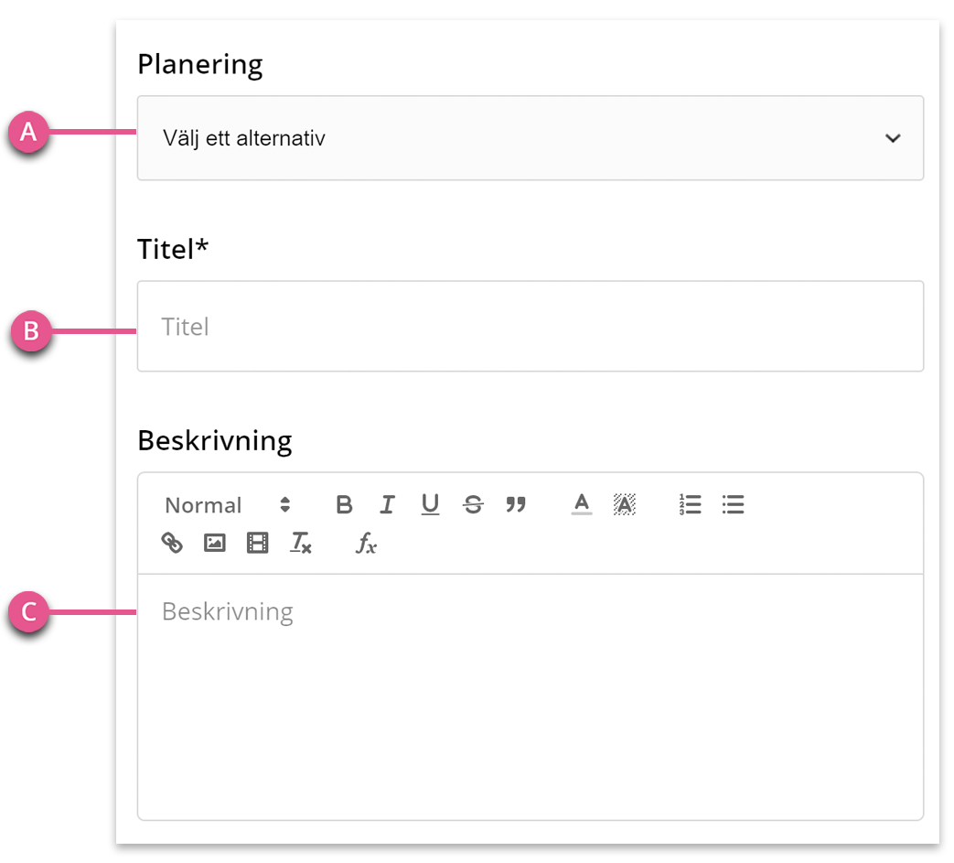Insert a video into the description
Image resolution: width=954 pixels, height=863 pixels.
click(x=257, y=543)
